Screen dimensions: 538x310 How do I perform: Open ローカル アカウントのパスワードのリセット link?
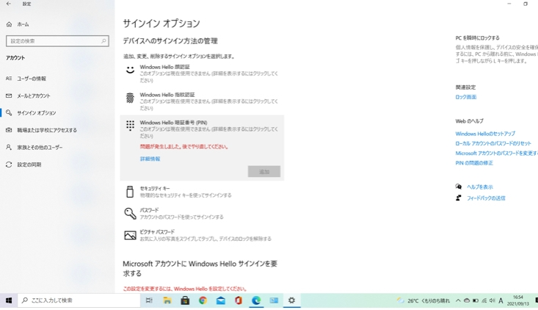(493, 143)
